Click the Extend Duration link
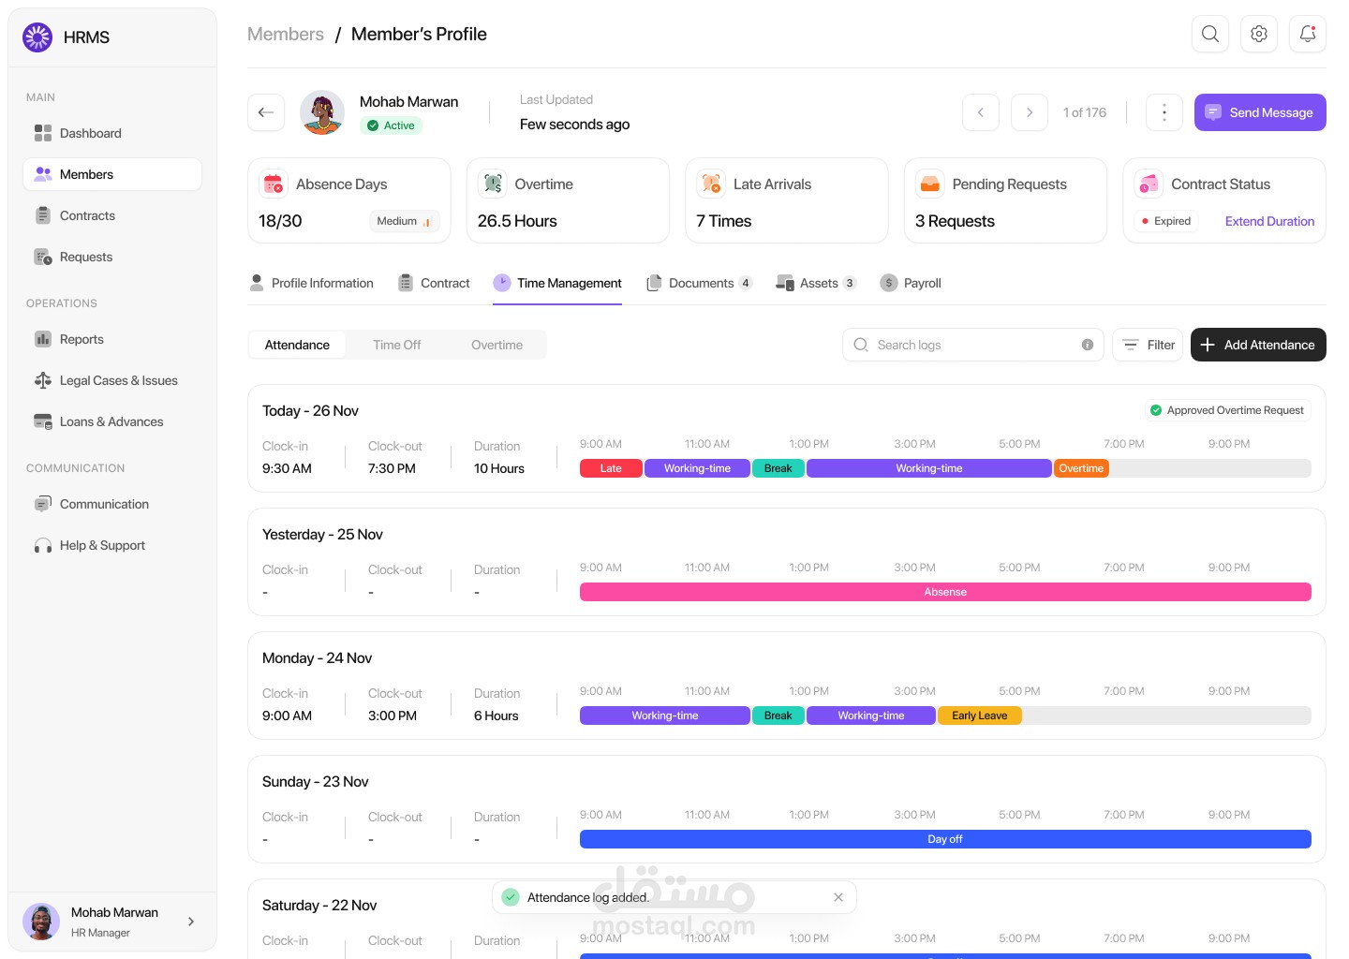1349x959 pixels. pos(1269,221)
